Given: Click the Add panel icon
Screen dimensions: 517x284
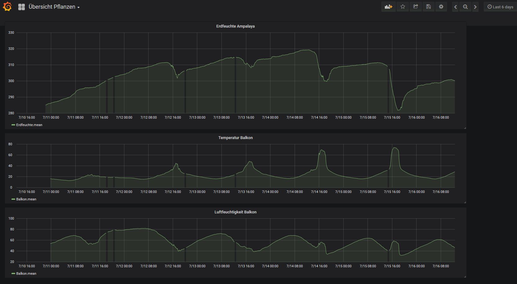Looking at the screenshot, I should [x=388, y=7].
